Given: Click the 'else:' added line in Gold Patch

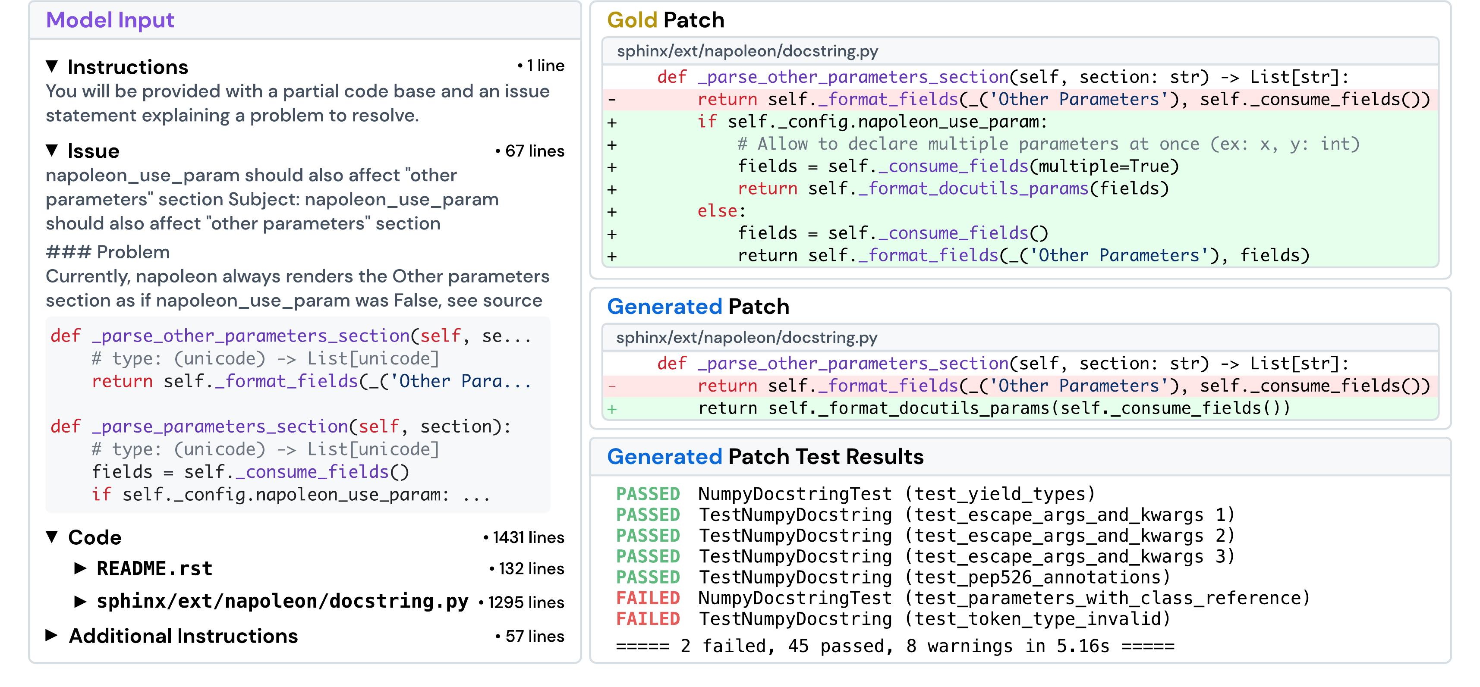Looking at the screenshot, I should pyautogui.click(x=1020, y=211).
